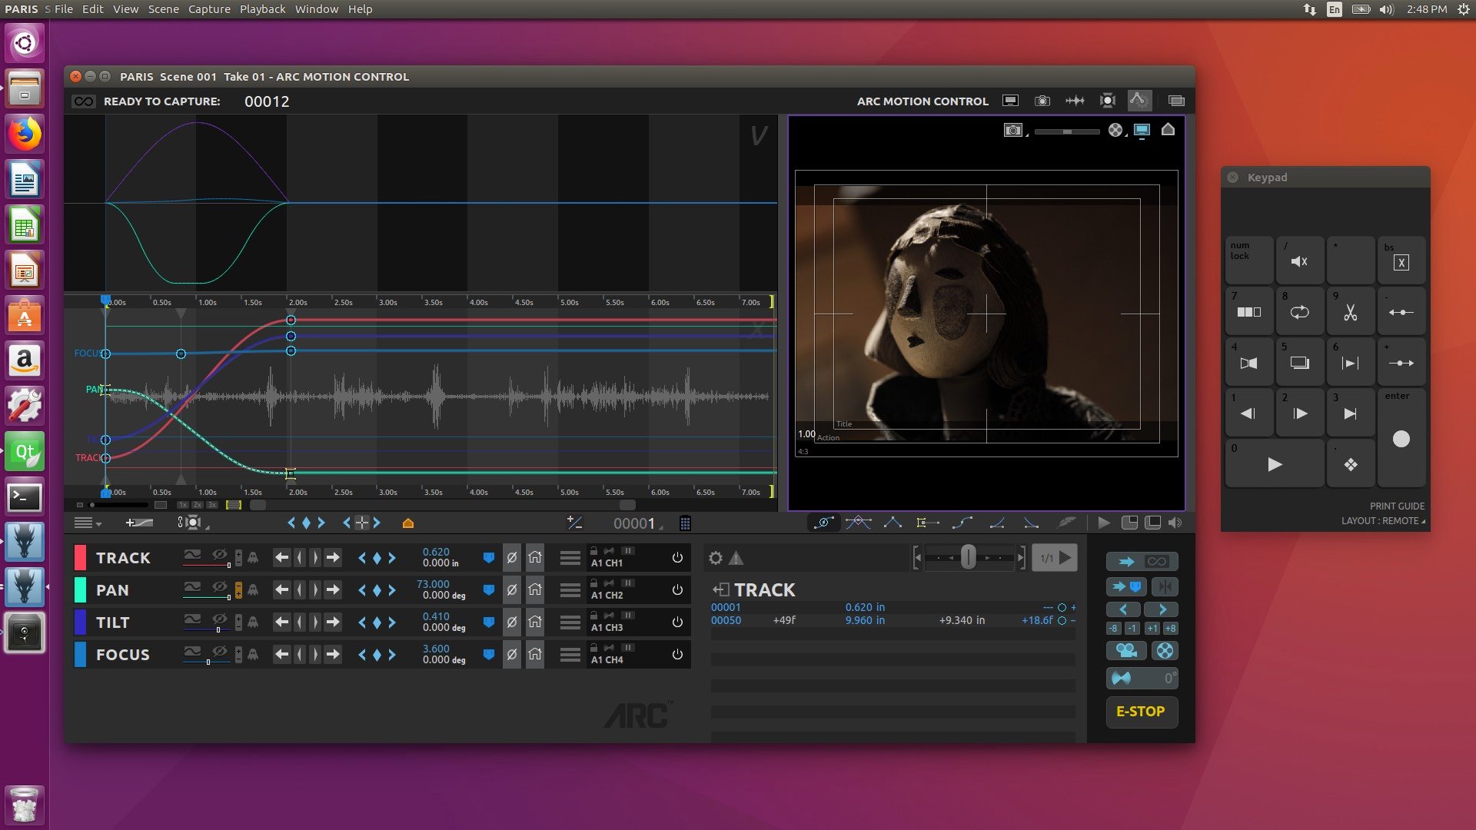1476x830 pixels.
Task: Open the Animation workspace monitor icon
Action: point(1011,101)
